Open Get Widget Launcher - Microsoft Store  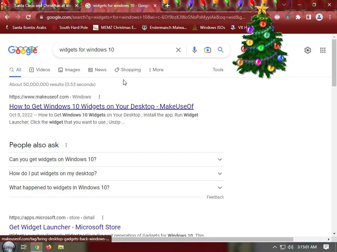[65, 227]
